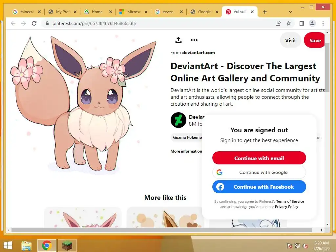Bookmark this page with the star icon
The height and width of the screenshot is (252, 336).
point(289,23)
